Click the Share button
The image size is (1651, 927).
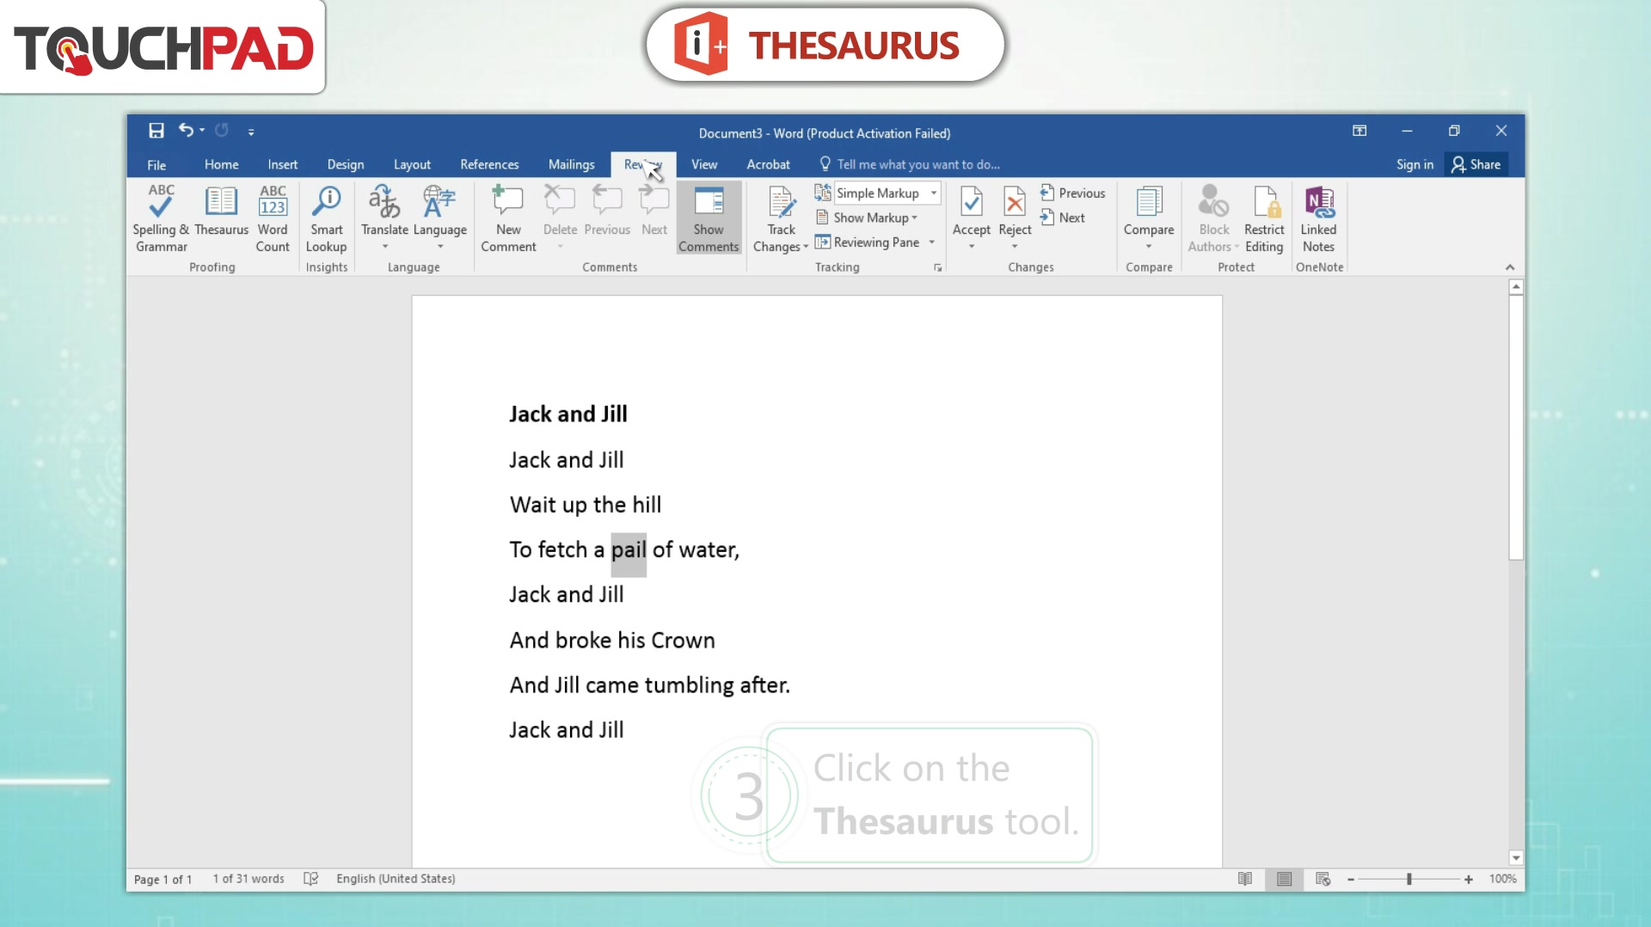(1476, 164)
